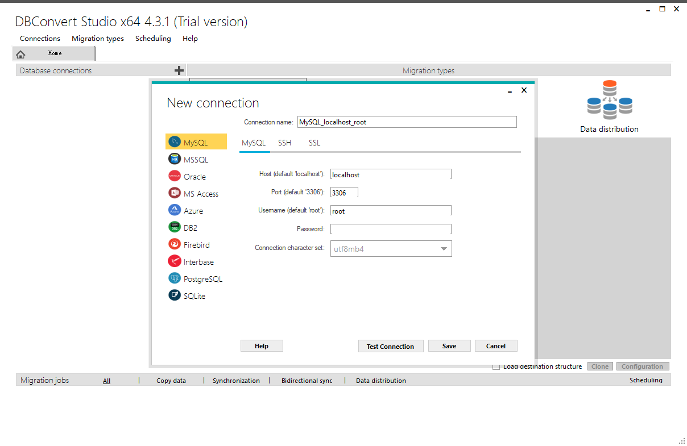Image resolution: width=687 pixels, height=446 pixels.
Task: Cancel the new connection dialog
Action: pyautogui.click(x=496, y=346)
